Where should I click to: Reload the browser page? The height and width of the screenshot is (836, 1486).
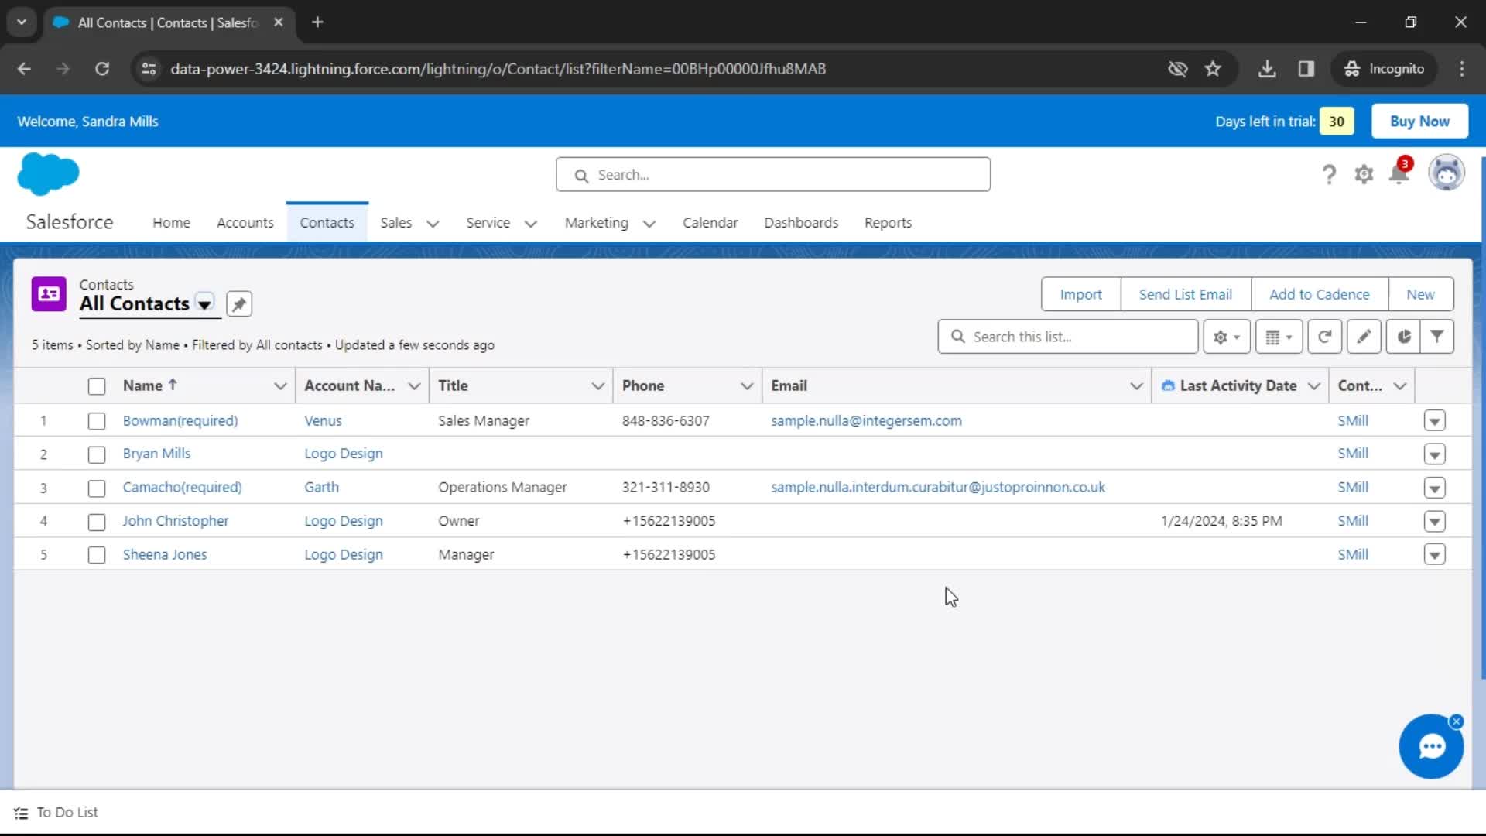[102, 69]
